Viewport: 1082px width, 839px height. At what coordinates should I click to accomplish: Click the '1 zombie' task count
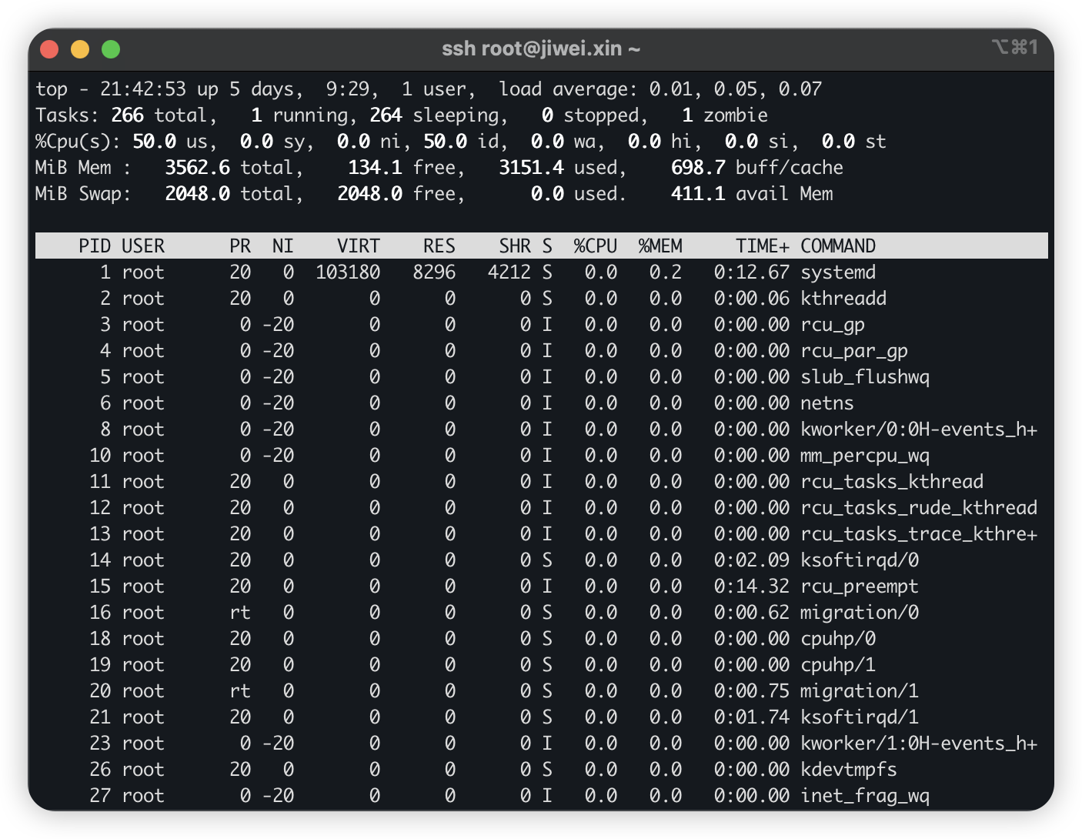coord(724,115)
